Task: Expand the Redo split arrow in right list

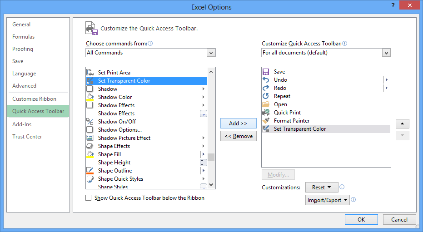Action: (x=387, y=88)
